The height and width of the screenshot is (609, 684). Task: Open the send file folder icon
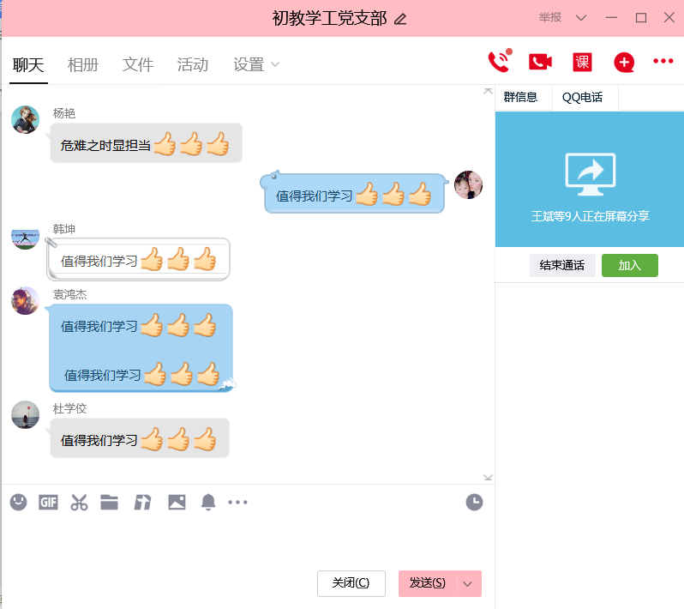[x=109, y=502]
